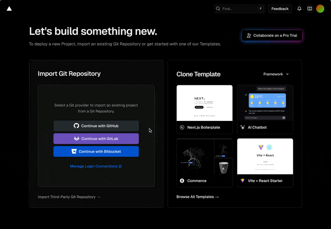Image resolution: width=331 pixels, height=229 pixels.
Task: Click the Commerce dollar icon
Action: (x=182, y=181)
